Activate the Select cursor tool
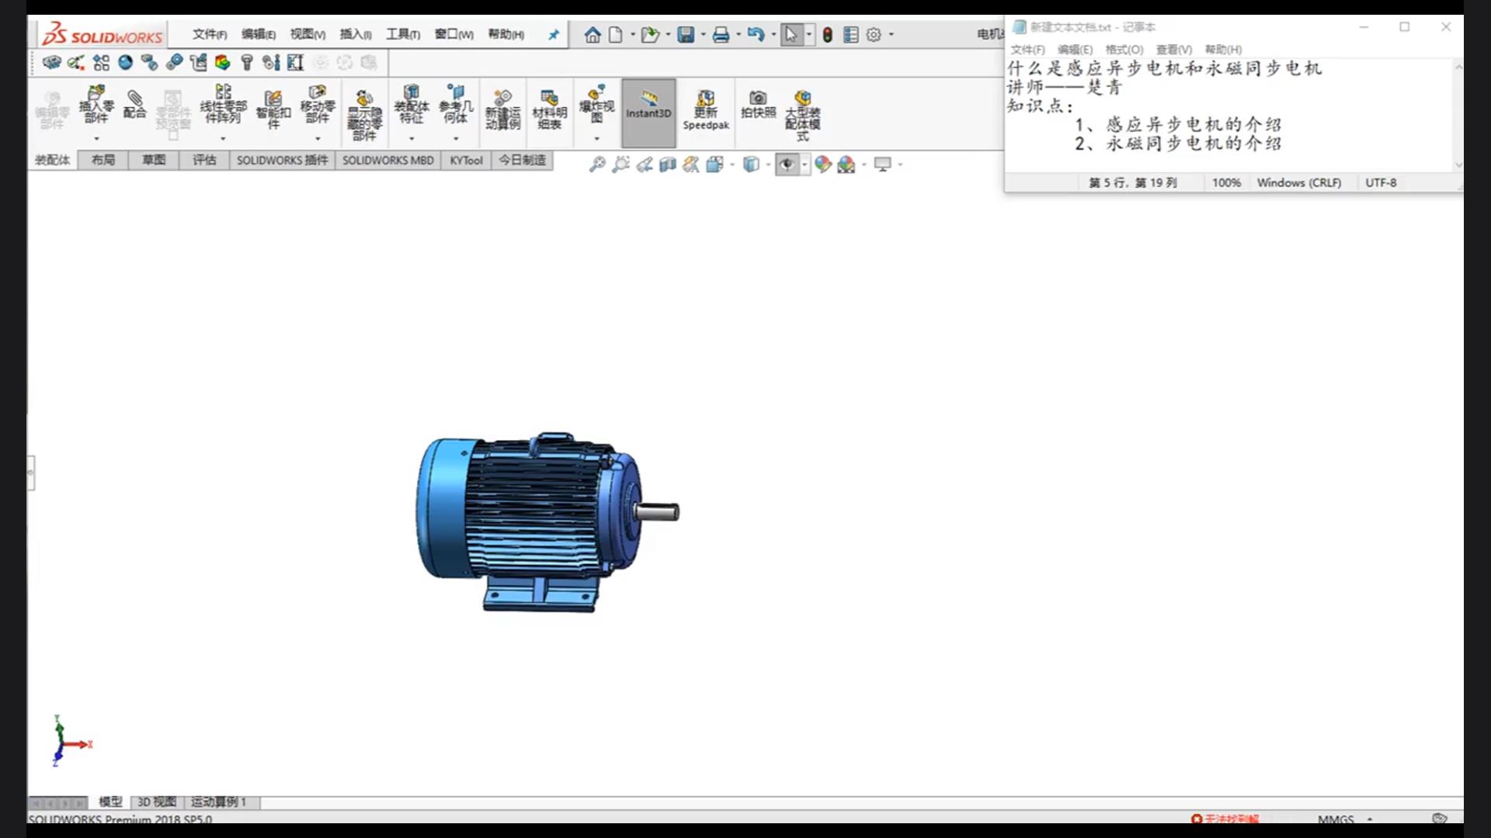The image size is (1491, 838). 791,35
